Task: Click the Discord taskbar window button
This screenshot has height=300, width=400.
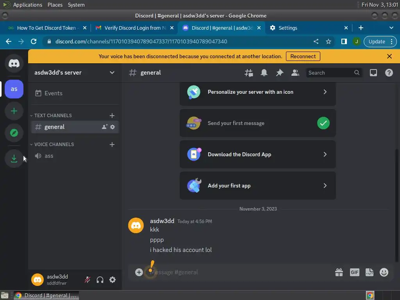Action: [46, 295]
